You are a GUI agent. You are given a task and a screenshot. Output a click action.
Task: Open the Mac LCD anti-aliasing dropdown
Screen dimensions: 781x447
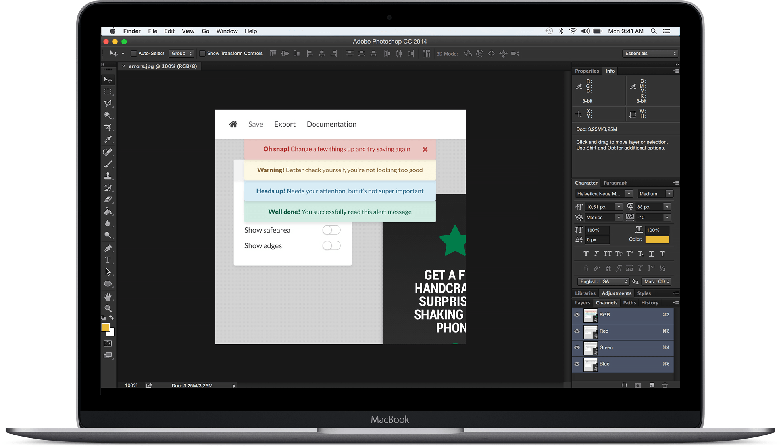(656, 282)
